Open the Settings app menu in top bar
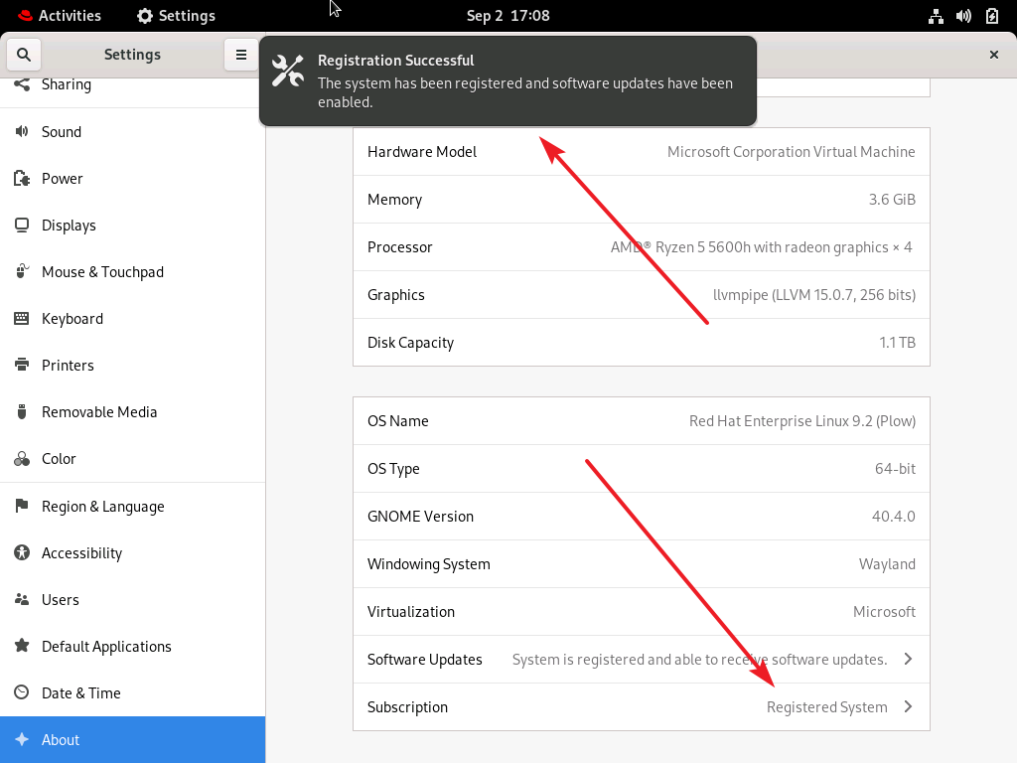 [x=176, y=16]
